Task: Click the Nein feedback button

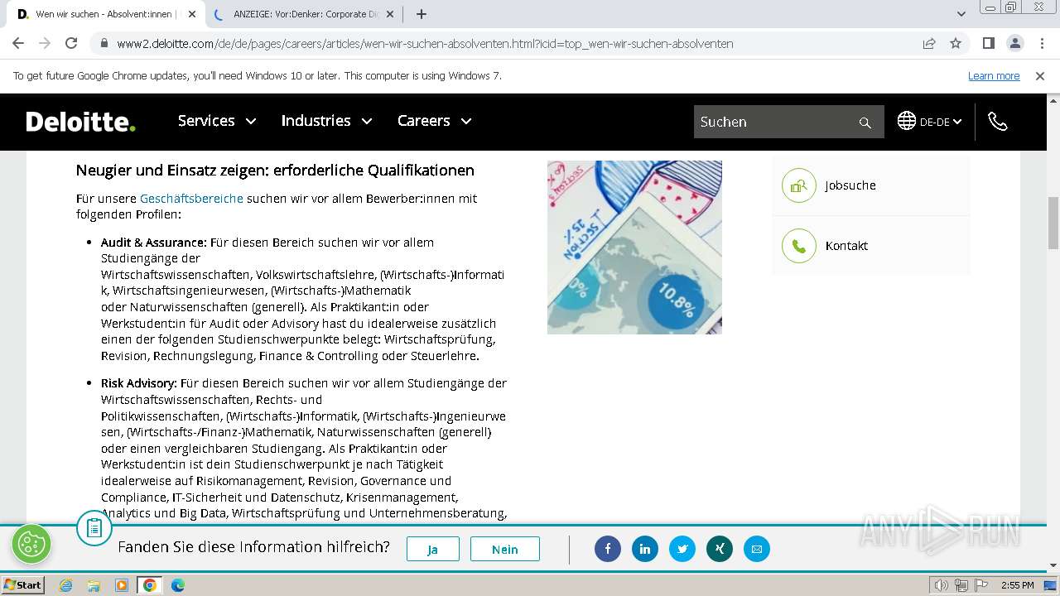Action: click(x=505, y=549)
